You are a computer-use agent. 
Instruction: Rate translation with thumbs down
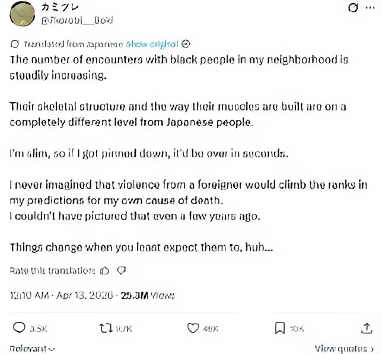121,271
